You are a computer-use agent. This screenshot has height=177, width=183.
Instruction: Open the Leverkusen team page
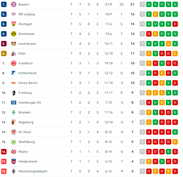tap(27, 44)
